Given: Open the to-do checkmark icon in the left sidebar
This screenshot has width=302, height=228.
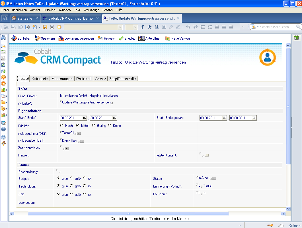Looking at the screenshot, I should point(3,65).
